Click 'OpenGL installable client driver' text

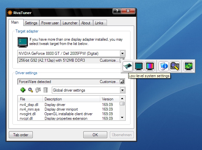pyautogui.click(x=69, y=114)
